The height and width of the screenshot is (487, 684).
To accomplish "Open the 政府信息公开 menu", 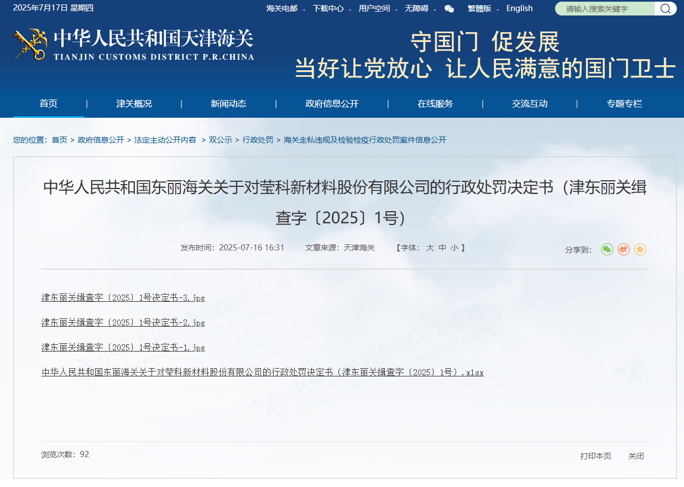I will tap(332, 103).
